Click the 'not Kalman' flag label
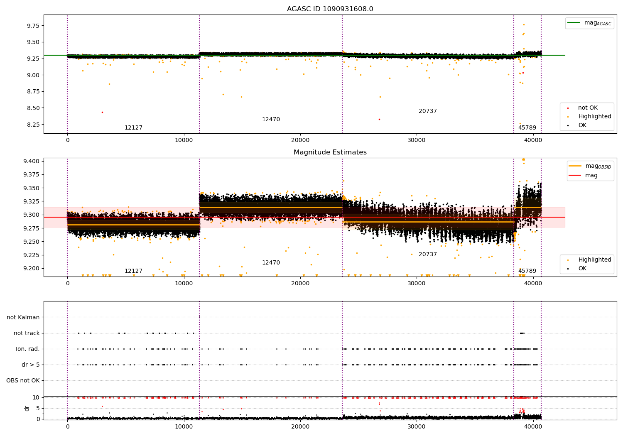 click(23, 317)
